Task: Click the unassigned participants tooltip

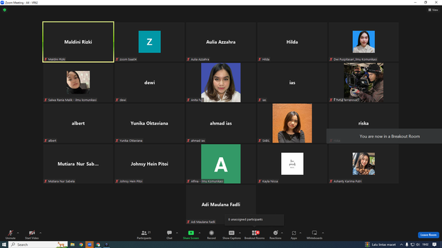Action: (x=254, y=220)
